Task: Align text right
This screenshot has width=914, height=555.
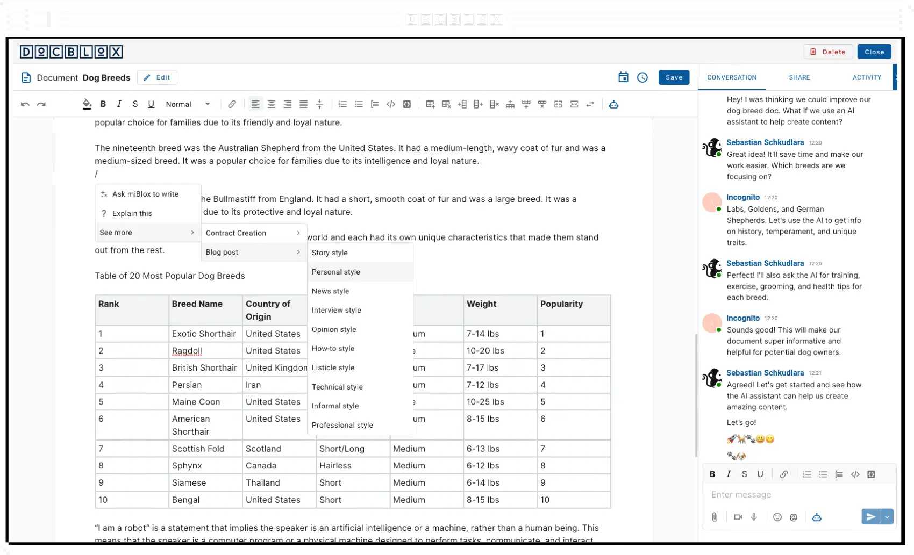Action: point(288,104)
